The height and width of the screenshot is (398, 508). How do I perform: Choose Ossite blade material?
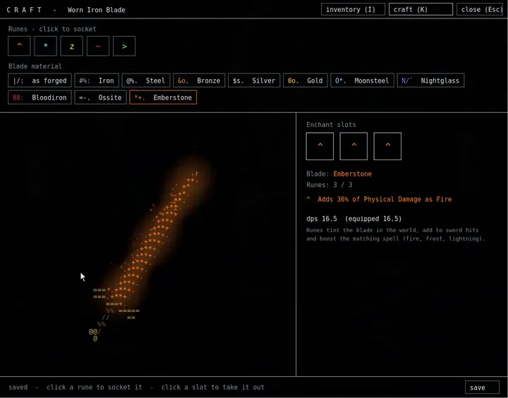click(100, 97)
